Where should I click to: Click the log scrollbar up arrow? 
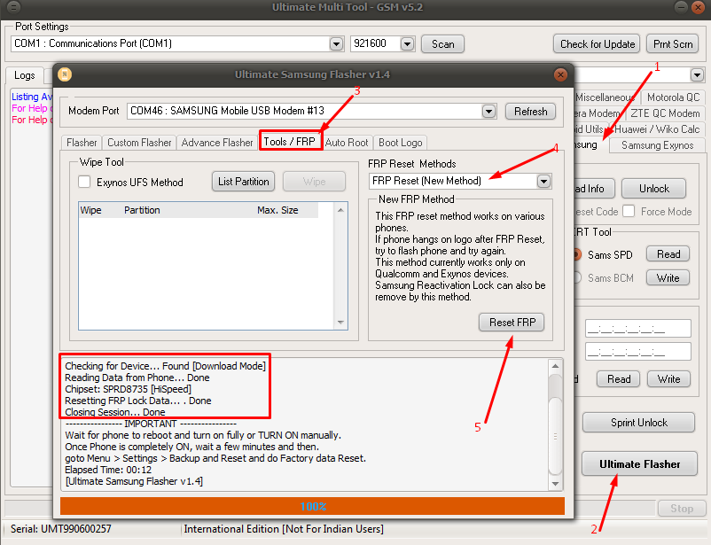(556, 366)
